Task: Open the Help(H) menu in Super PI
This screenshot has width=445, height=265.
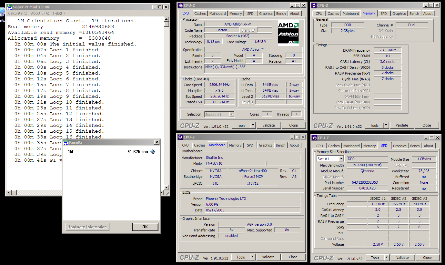Action: [59, 13]
